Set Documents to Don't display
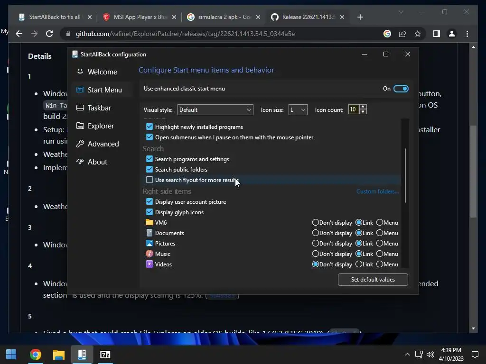486x364 pixels. 316,233
